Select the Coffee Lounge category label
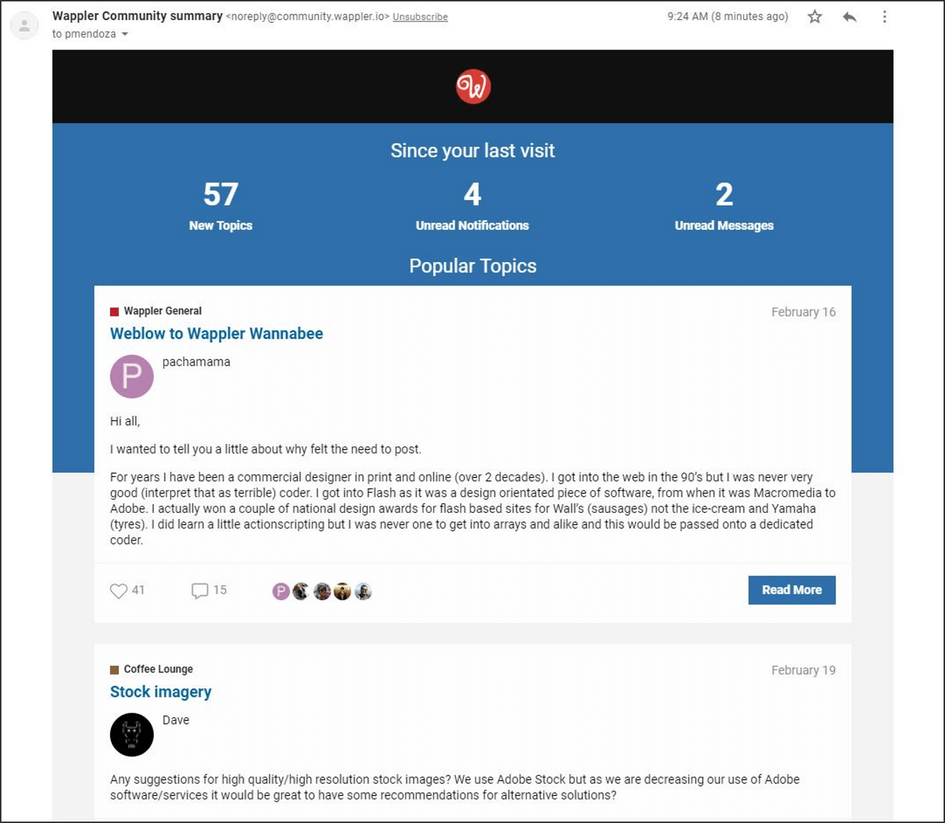The height and width of the screenshot is (823, 945). [158, 668]
